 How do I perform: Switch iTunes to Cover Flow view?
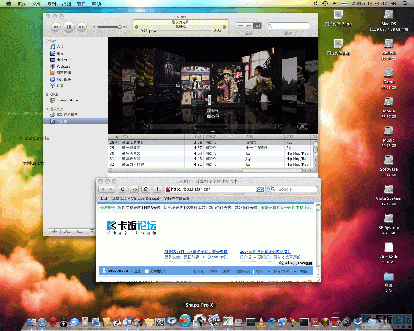pos(257,26)
